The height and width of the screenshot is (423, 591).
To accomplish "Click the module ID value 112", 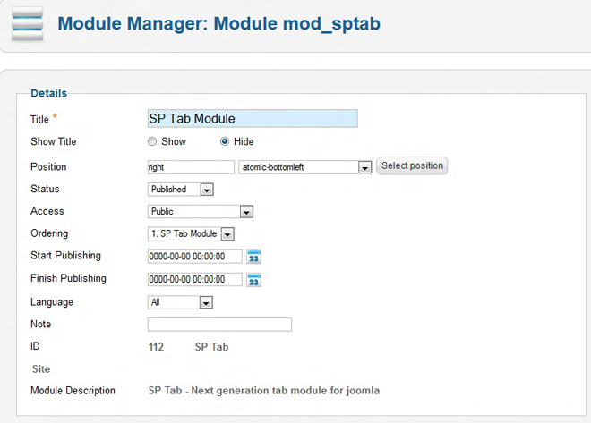I will 156,346.
